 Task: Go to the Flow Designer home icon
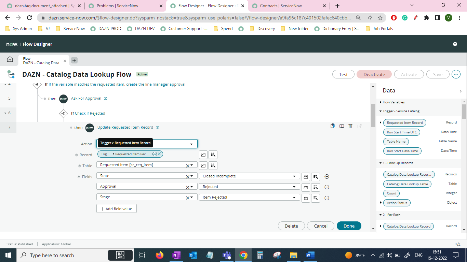[x=10, y=60]
